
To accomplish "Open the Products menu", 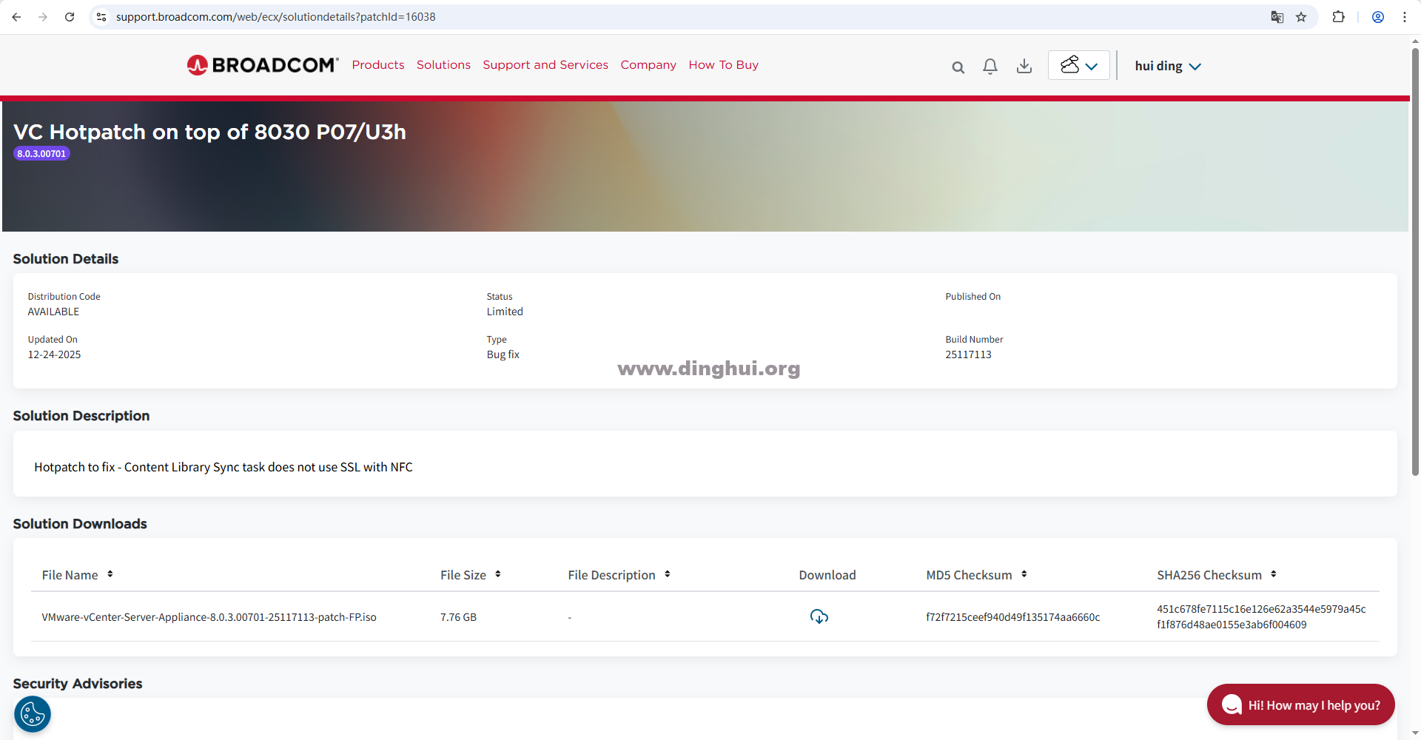I will [377, 65].
